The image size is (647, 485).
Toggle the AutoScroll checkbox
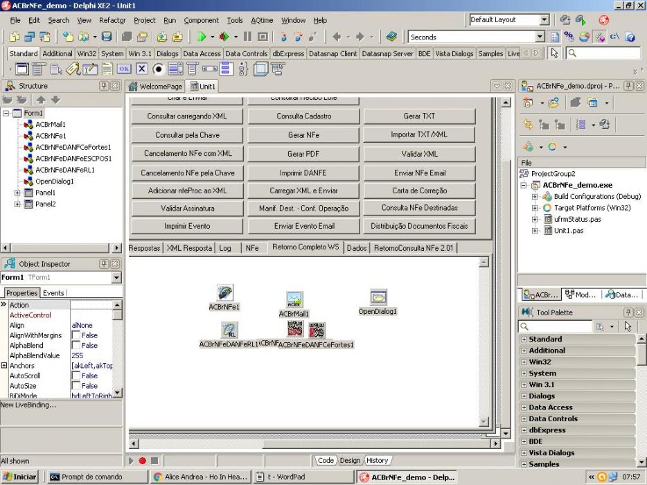tap(76, 376)
